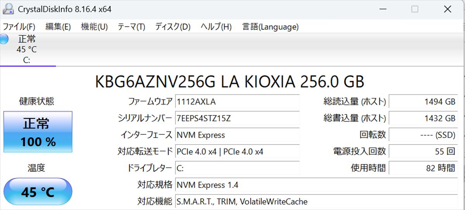Open the ヘルプ(H) menu

[x=216, y=27]
